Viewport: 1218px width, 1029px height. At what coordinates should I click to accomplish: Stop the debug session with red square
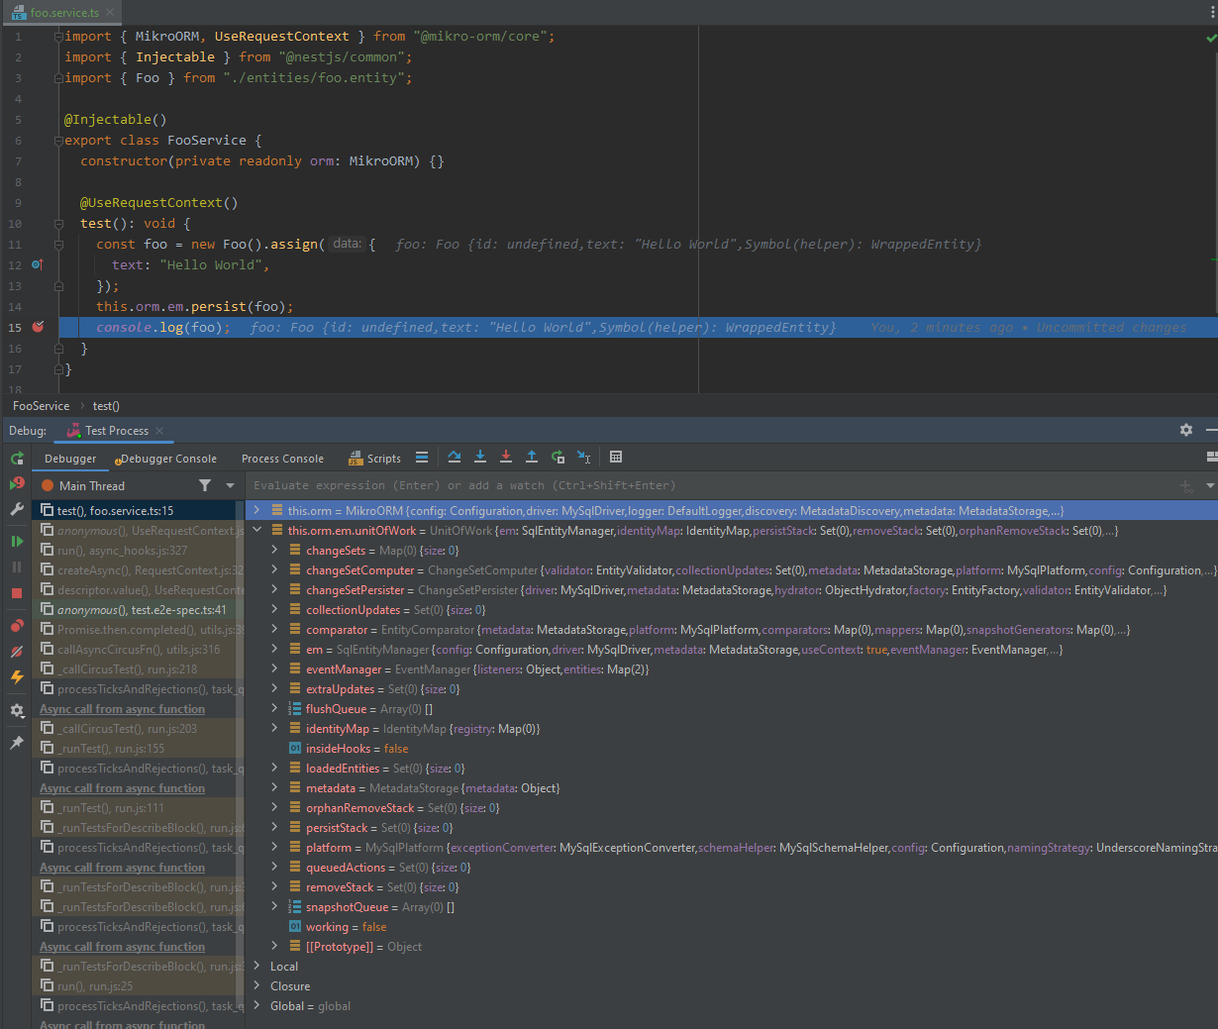[17, 592]
